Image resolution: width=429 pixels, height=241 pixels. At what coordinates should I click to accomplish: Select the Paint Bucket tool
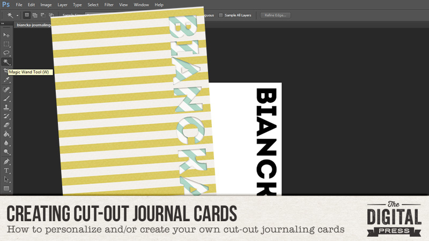pos(6,134)
